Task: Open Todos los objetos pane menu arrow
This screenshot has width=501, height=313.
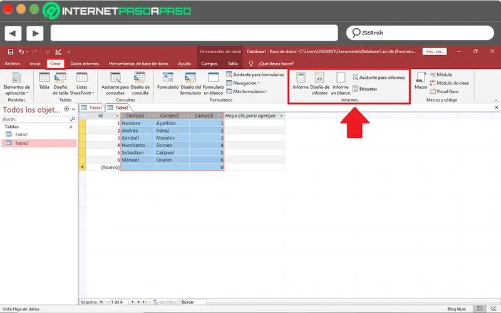Action: pos(66,109)
